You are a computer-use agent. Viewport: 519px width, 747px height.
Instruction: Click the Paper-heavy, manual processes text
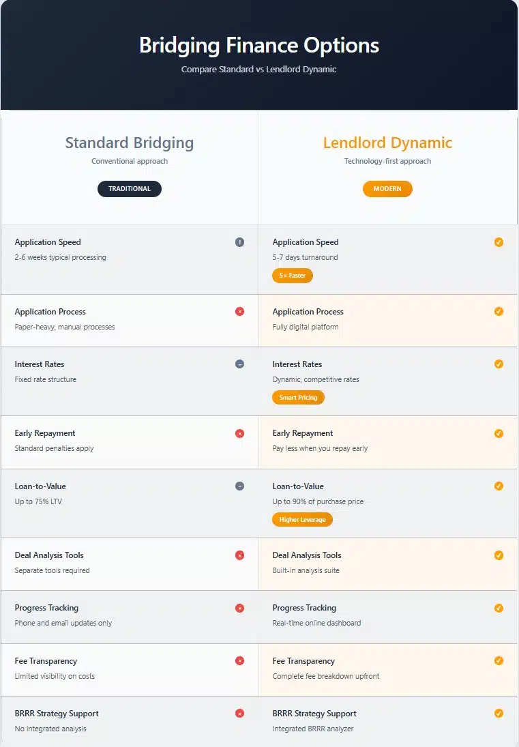[x=65, y=327]
